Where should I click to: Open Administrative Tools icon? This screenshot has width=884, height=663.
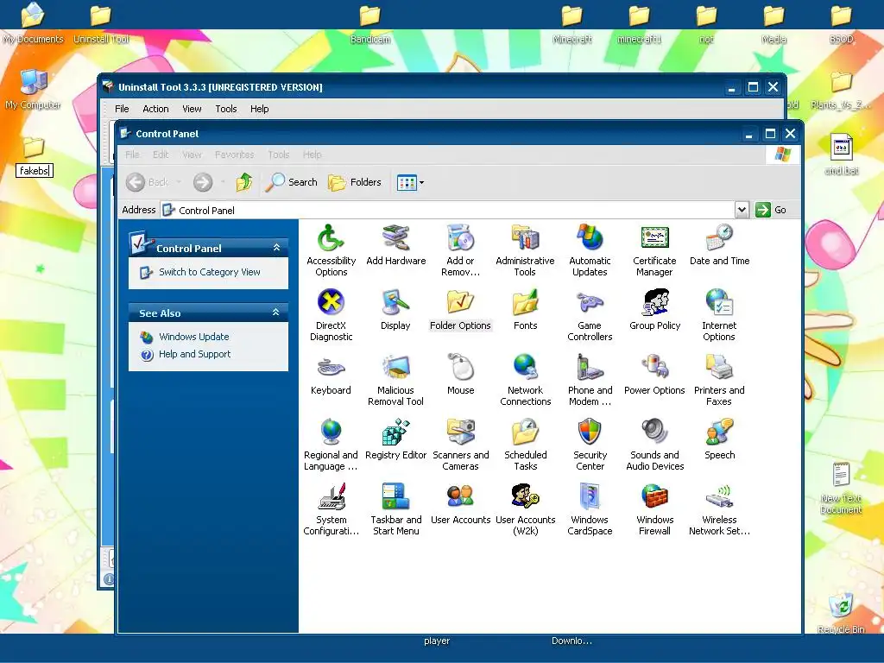point(525,251)
